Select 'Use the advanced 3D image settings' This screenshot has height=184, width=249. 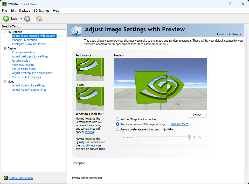[x=118, y=124]
